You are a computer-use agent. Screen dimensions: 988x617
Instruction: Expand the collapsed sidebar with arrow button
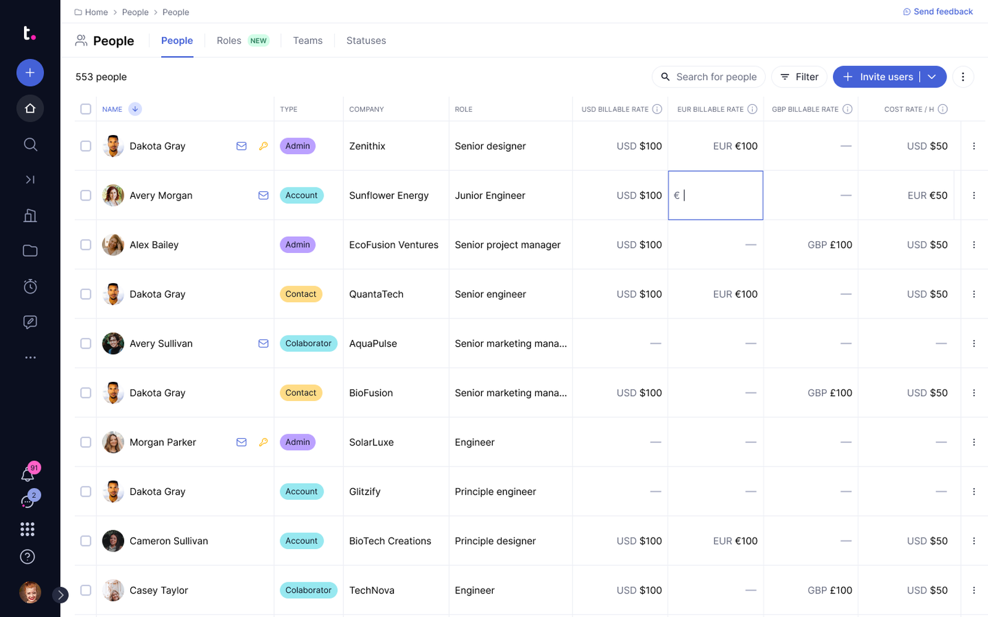tap(61, 595)
